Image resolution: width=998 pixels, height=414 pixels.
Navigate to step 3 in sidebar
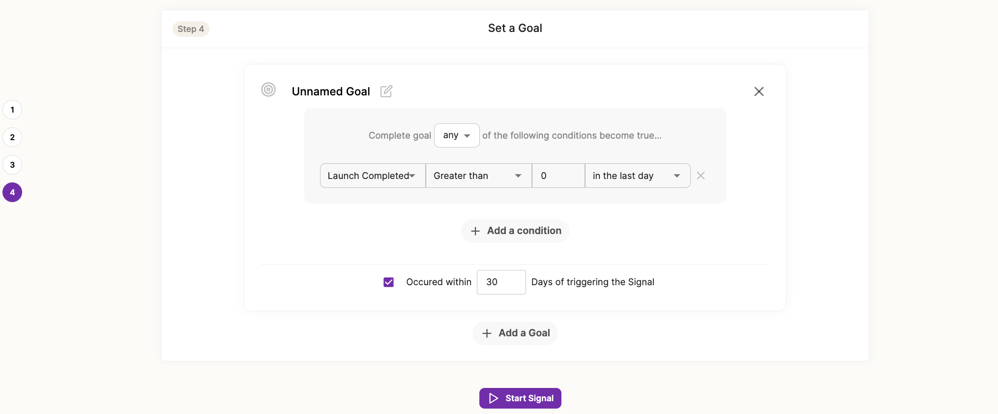point(12,165)
